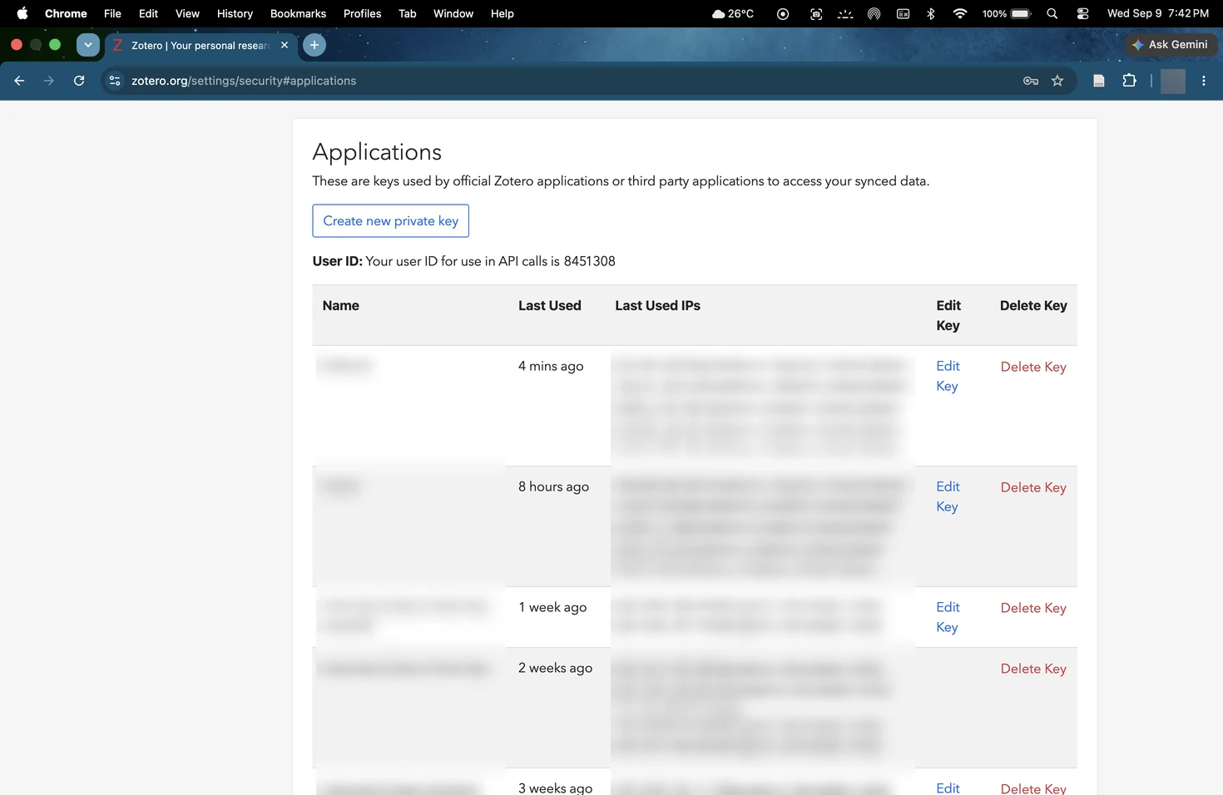
Task: Delete the key used 1 week ago
Action: click(x=1032, y=608)
